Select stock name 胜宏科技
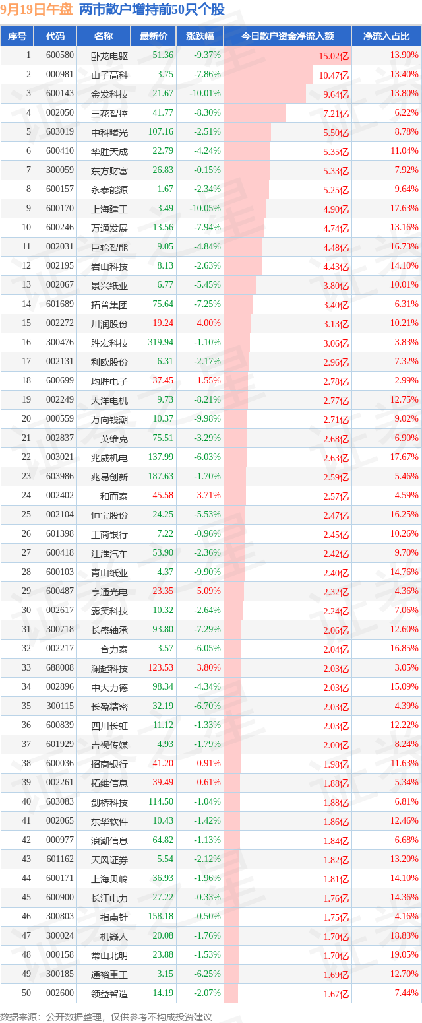 click(109, 343)
